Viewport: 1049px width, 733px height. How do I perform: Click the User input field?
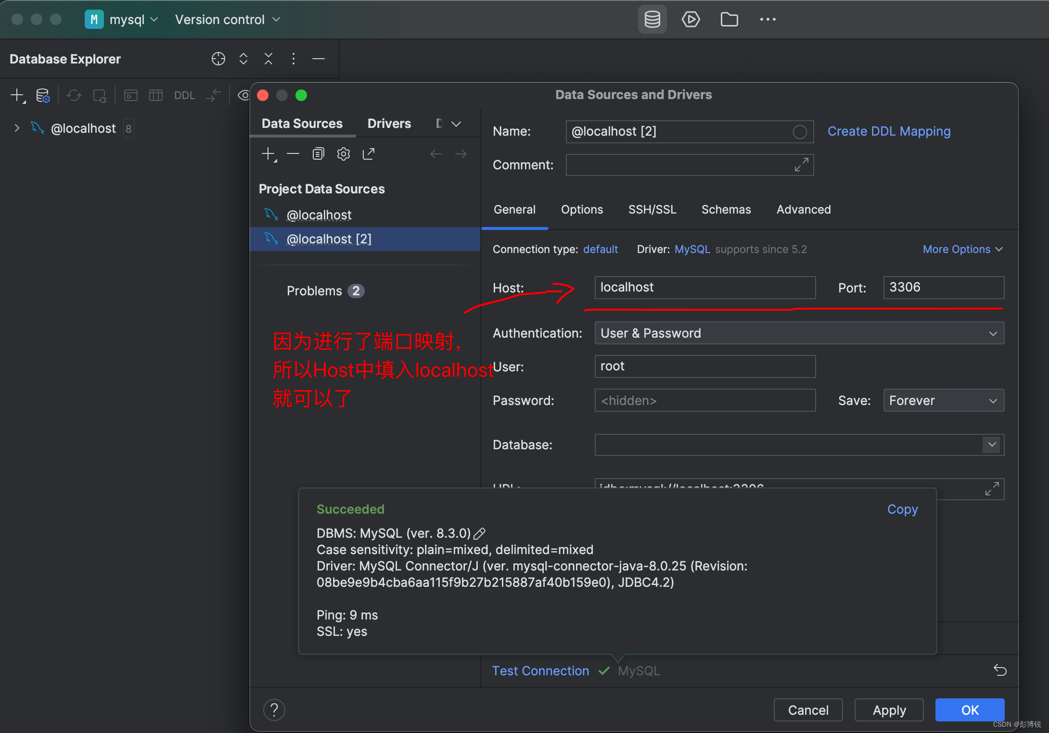705,366
